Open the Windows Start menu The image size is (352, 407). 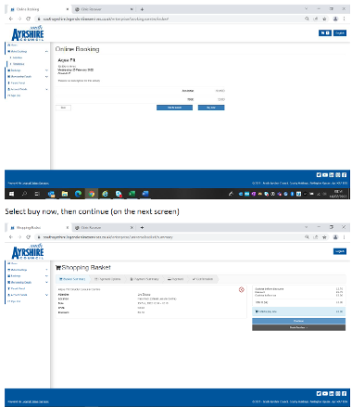(x=12, y=194)
